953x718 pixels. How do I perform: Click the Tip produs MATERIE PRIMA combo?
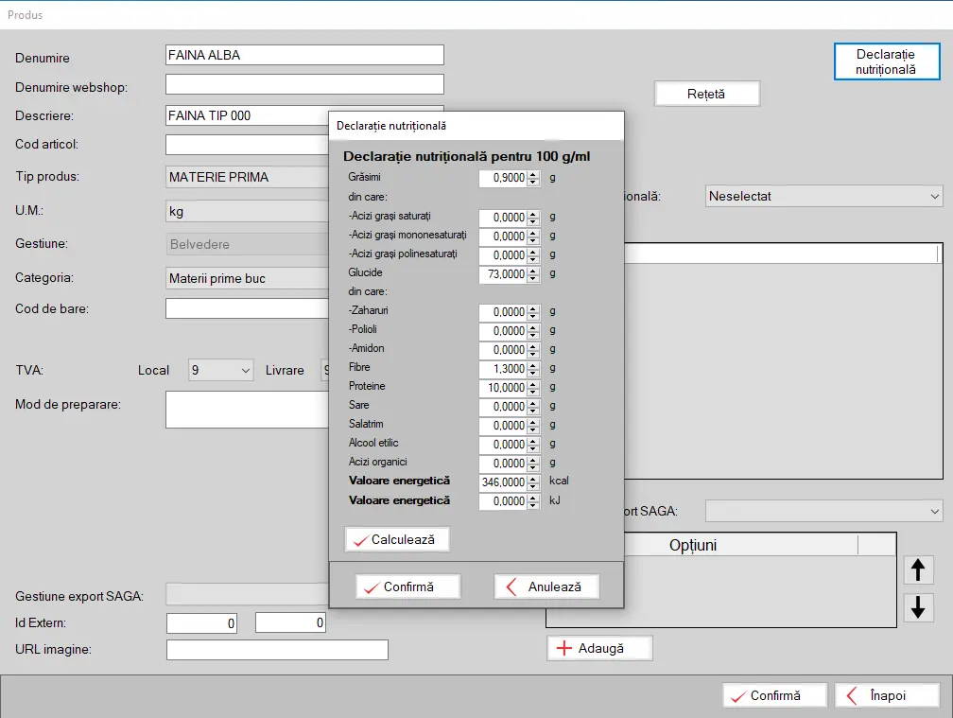pos(247,177)
